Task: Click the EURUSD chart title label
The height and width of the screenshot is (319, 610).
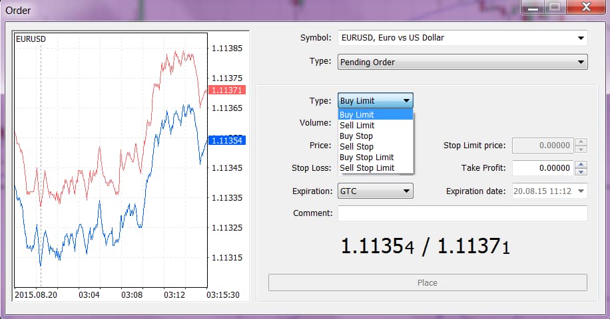Action: (x=31, y=39)
